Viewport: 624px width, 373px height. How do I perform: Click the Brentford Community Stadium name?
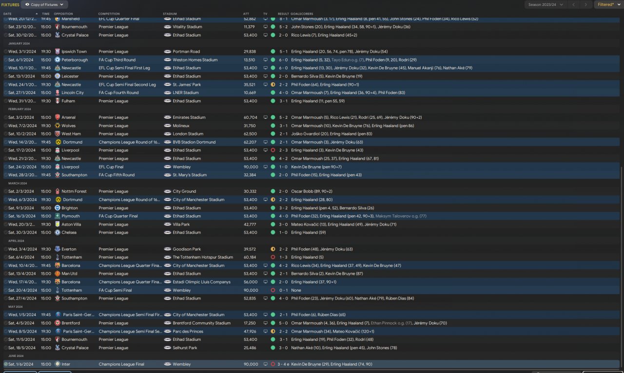point(201,323)
